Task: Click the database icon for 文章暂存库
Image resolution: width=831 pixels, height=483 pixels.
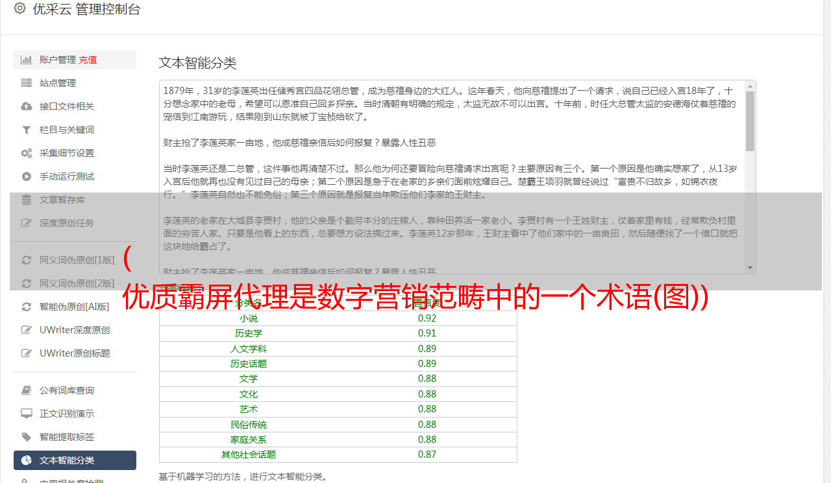Action: click(x=27, y=200)
